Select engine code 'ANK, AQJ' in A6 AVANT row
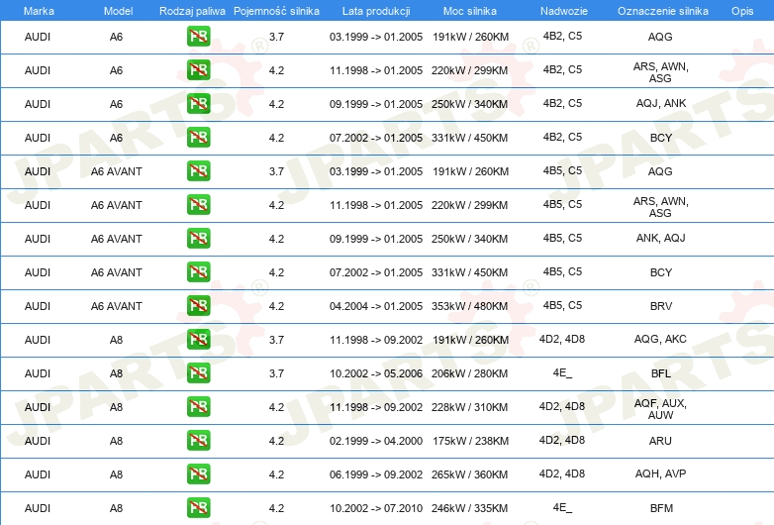The width and height of the screenshot is (774, 525). click(x=661, y=238)
